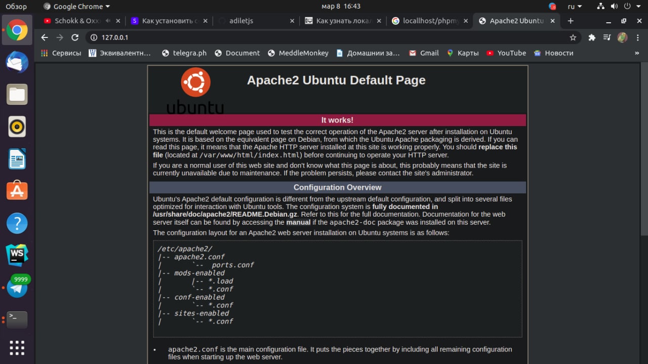Reload the page with the refresh icon
This screenshot has width=648, height=364.
75,37
